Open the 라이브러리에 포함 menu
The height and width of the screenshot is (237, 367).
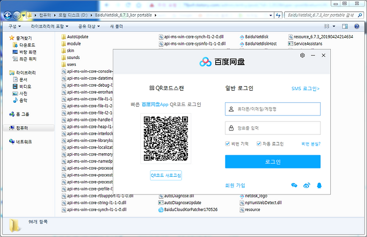coord(49,26)
